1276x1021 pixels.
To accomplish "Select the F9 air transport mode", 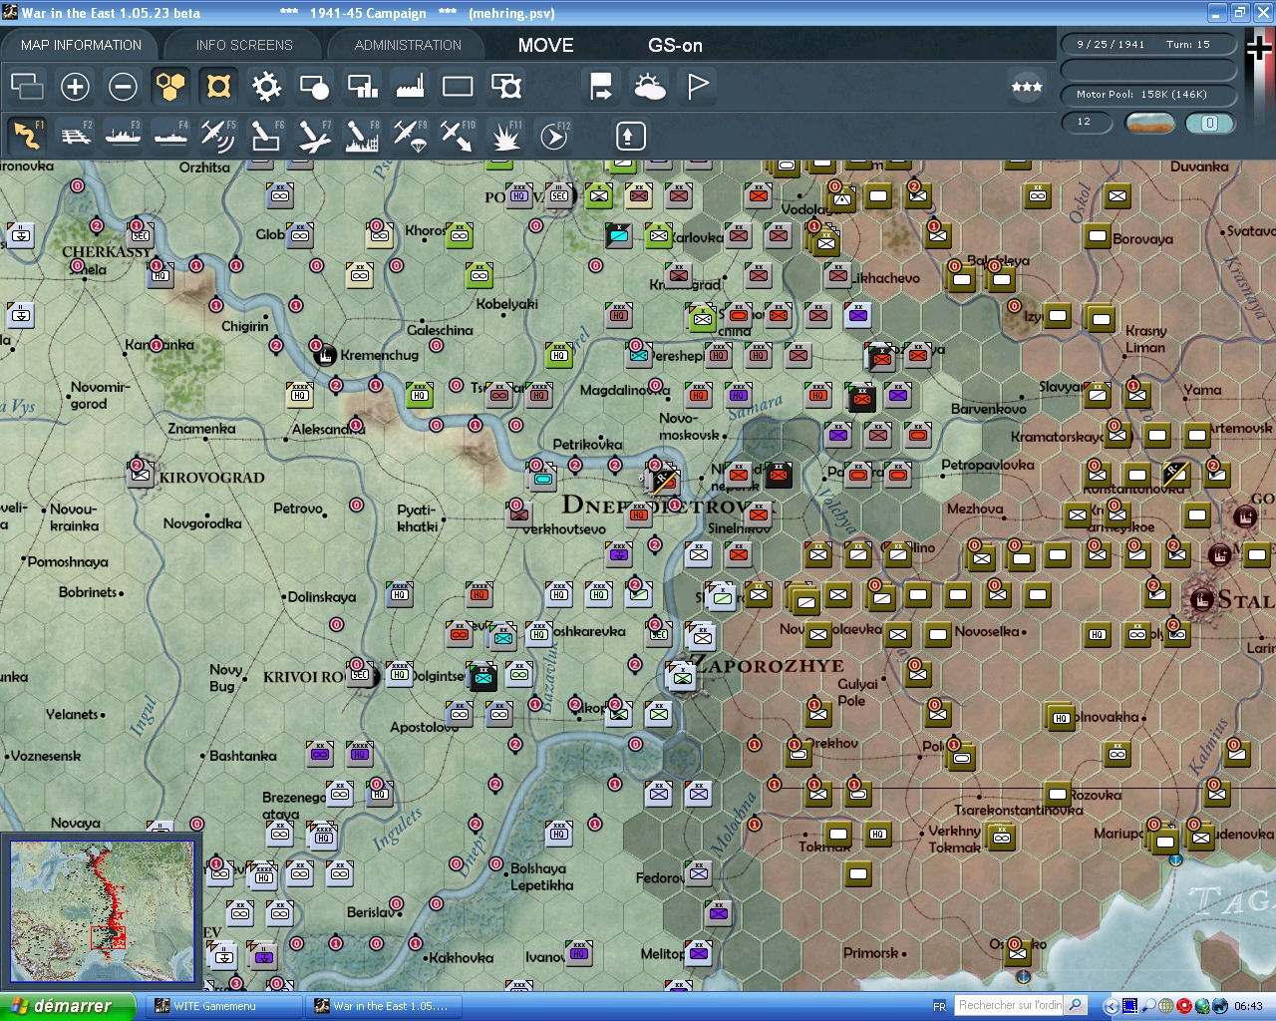I will 410,136.
